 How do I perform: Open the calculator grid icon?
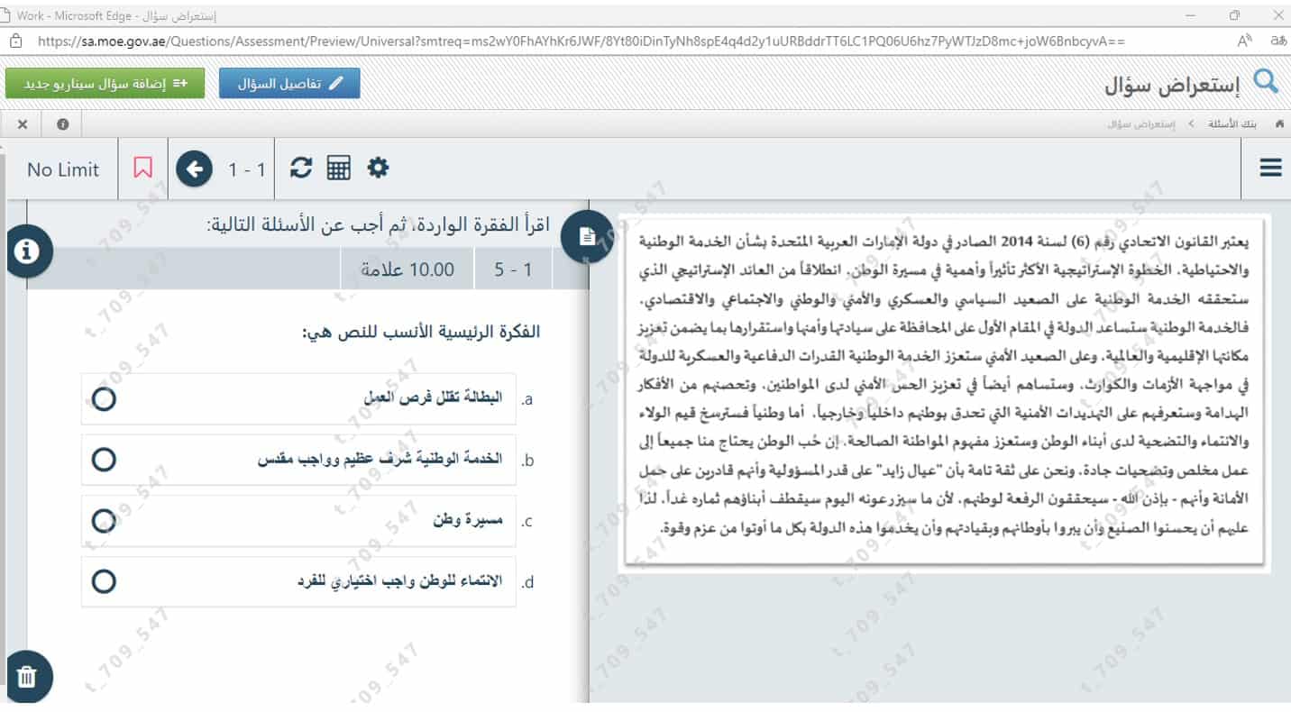(339, 168)
